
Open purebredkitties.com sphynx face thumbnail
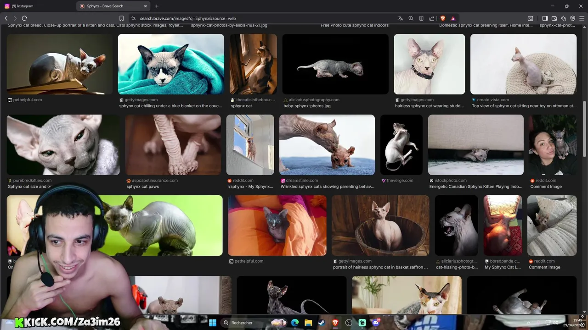click(63, 145)
